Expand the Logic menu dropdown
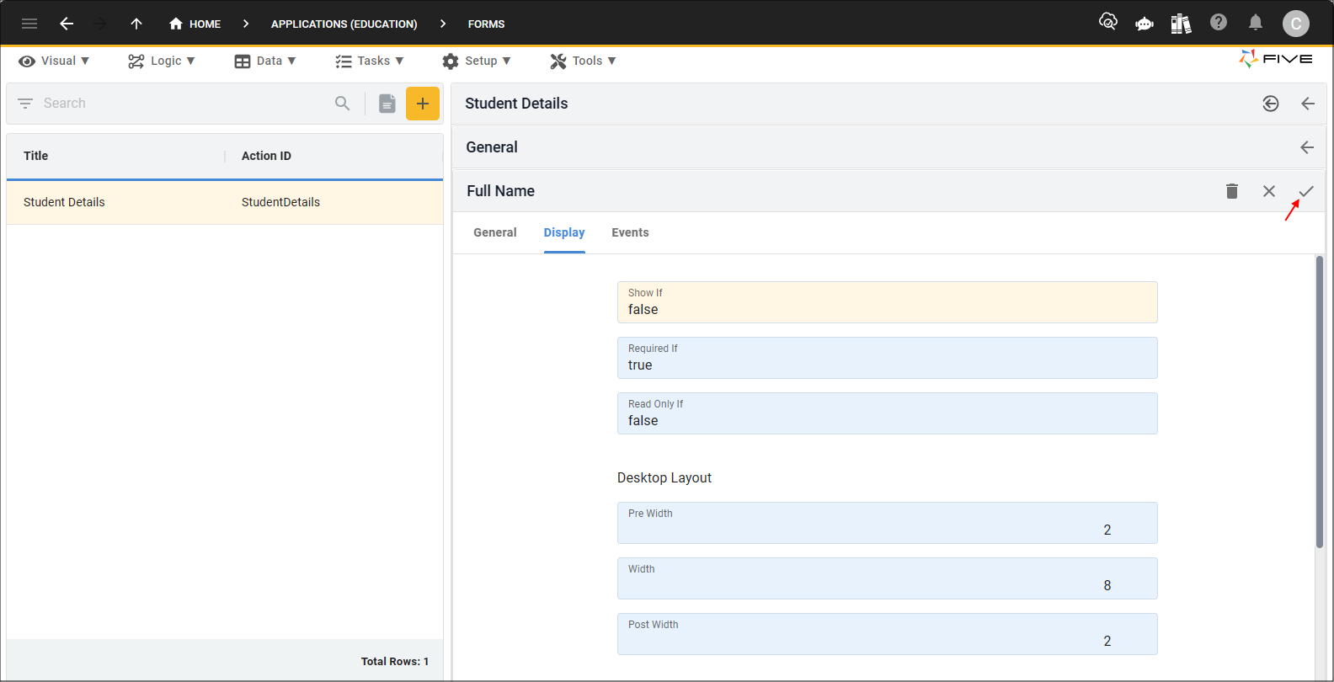Screen dimensions: 1334x682 [162, 61]
